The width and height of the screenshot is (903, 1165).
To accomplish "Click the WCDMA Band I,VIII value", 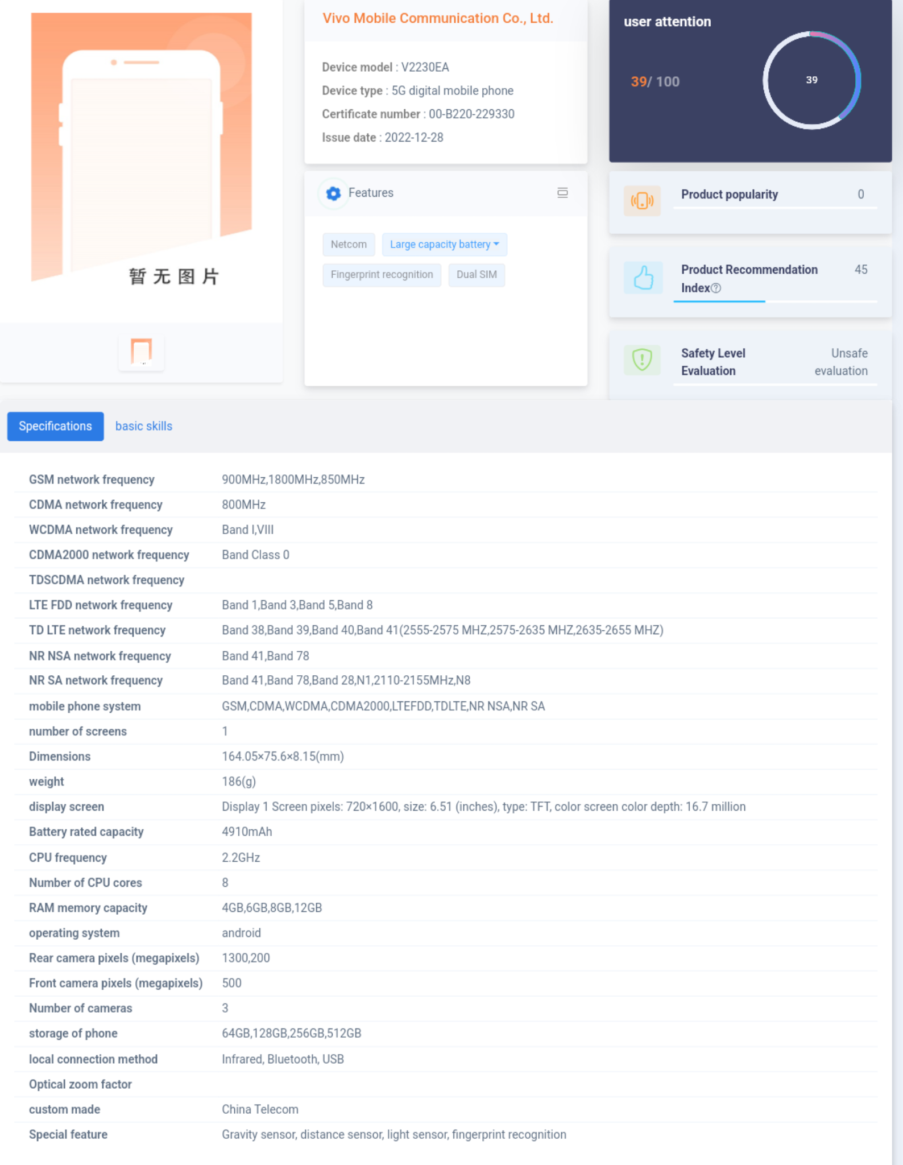I will tap(247, 530).
